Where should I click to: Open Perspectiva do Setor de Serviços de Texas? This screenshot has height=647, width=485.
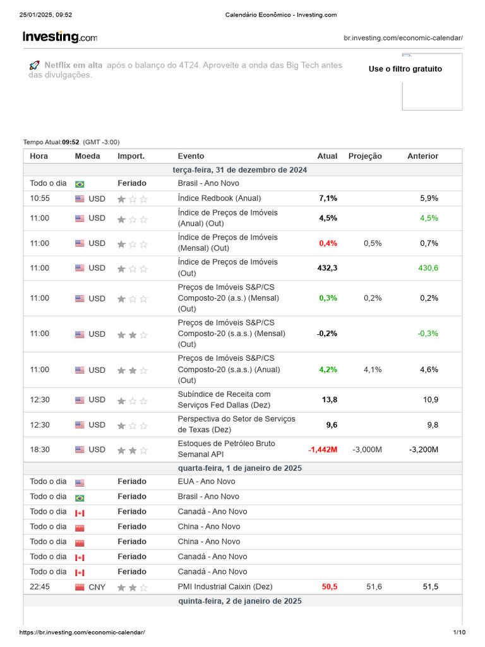coord(236,424)
